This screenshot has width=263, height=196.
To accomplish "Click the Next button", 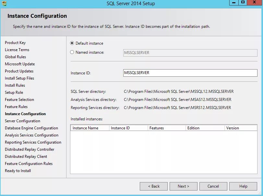I will (183, 186).
